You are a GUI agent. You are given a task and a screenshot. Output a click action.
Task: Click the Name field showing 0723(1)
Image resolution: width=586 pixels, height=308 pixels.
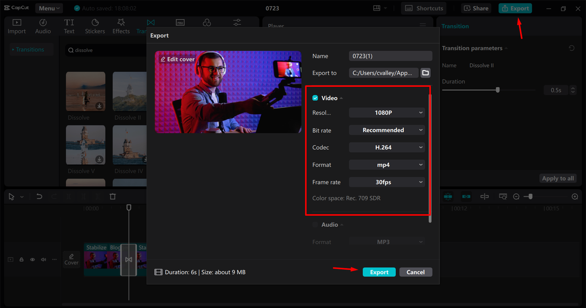pos(391,56)
